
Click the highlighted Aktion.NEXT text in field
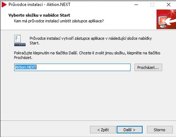click(26, 67)
